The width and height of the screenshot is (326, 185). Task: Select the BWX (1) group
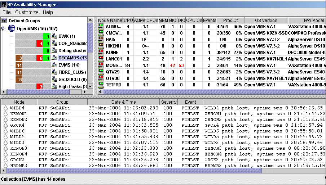point(67,36)
